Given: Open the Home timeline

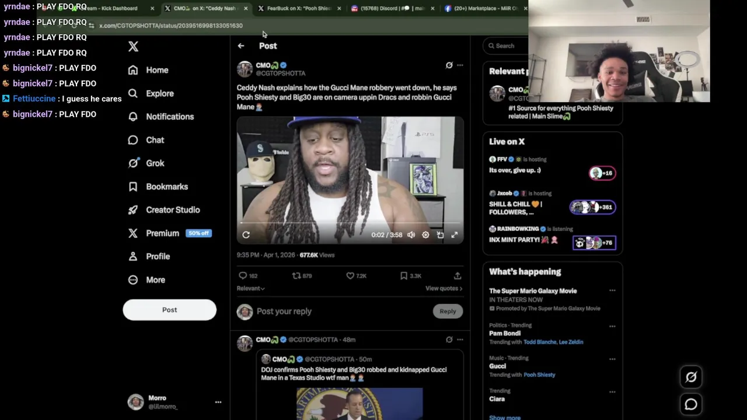Looking at the screenshot, I should (149, 70).
